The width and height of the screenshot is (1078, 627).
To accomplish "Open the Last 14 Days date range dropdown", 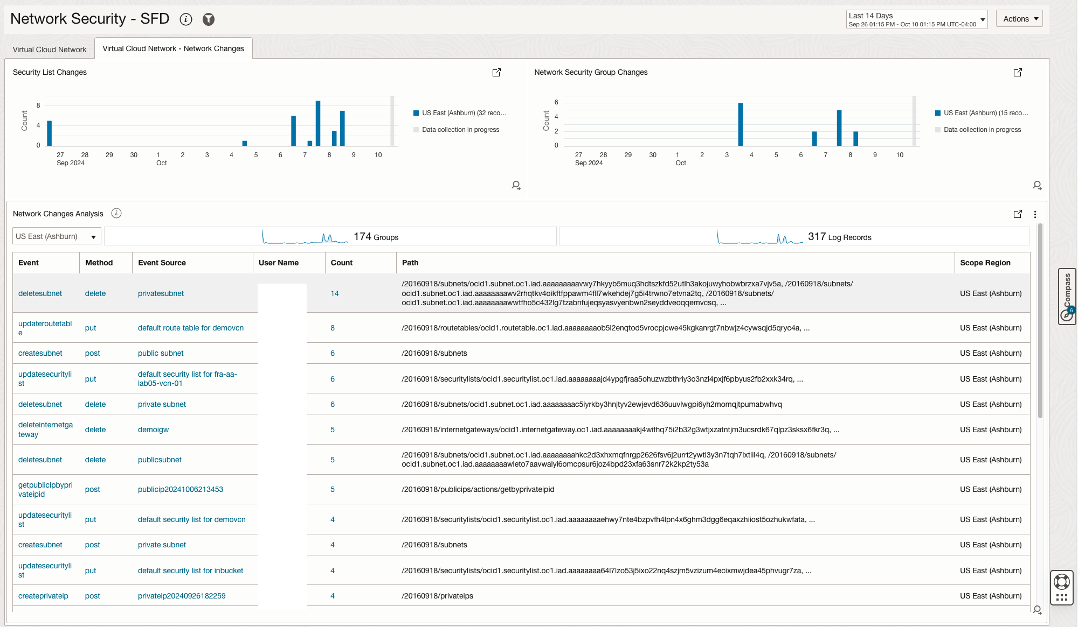I will (x=916, y=19).
